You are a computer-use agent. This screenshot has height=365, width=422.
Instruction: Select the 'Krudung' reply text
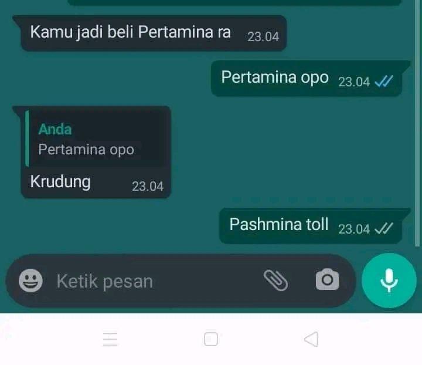click(x=60, y=182)
